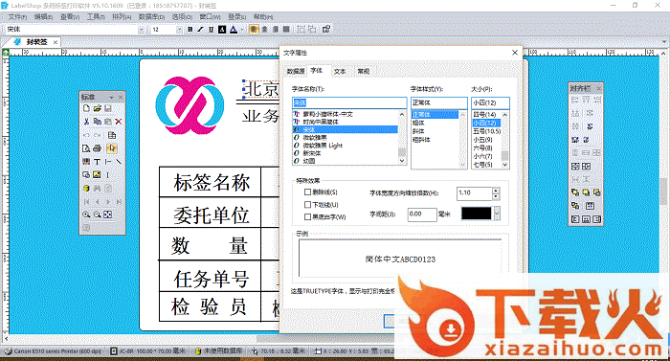Click the properties page icon beside redo

(x=112, y=135)
